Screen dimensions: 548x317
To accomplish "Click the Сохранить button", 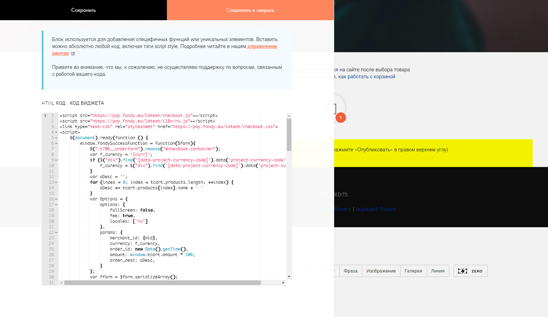I will 83,10.
